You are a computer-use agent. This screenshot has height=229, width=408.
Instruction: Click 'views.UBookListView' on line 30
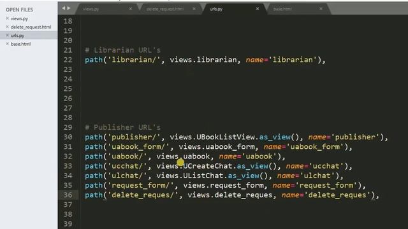coord(212,137)
